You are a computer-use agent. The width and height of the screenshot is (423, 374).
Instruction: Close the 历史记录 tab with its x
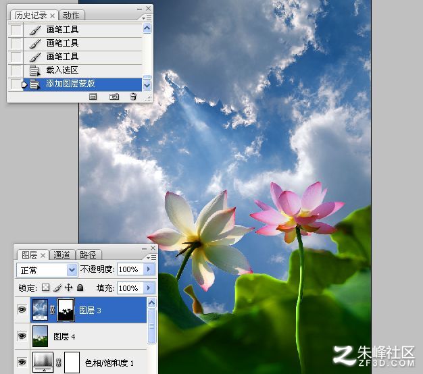coord(53,16)
